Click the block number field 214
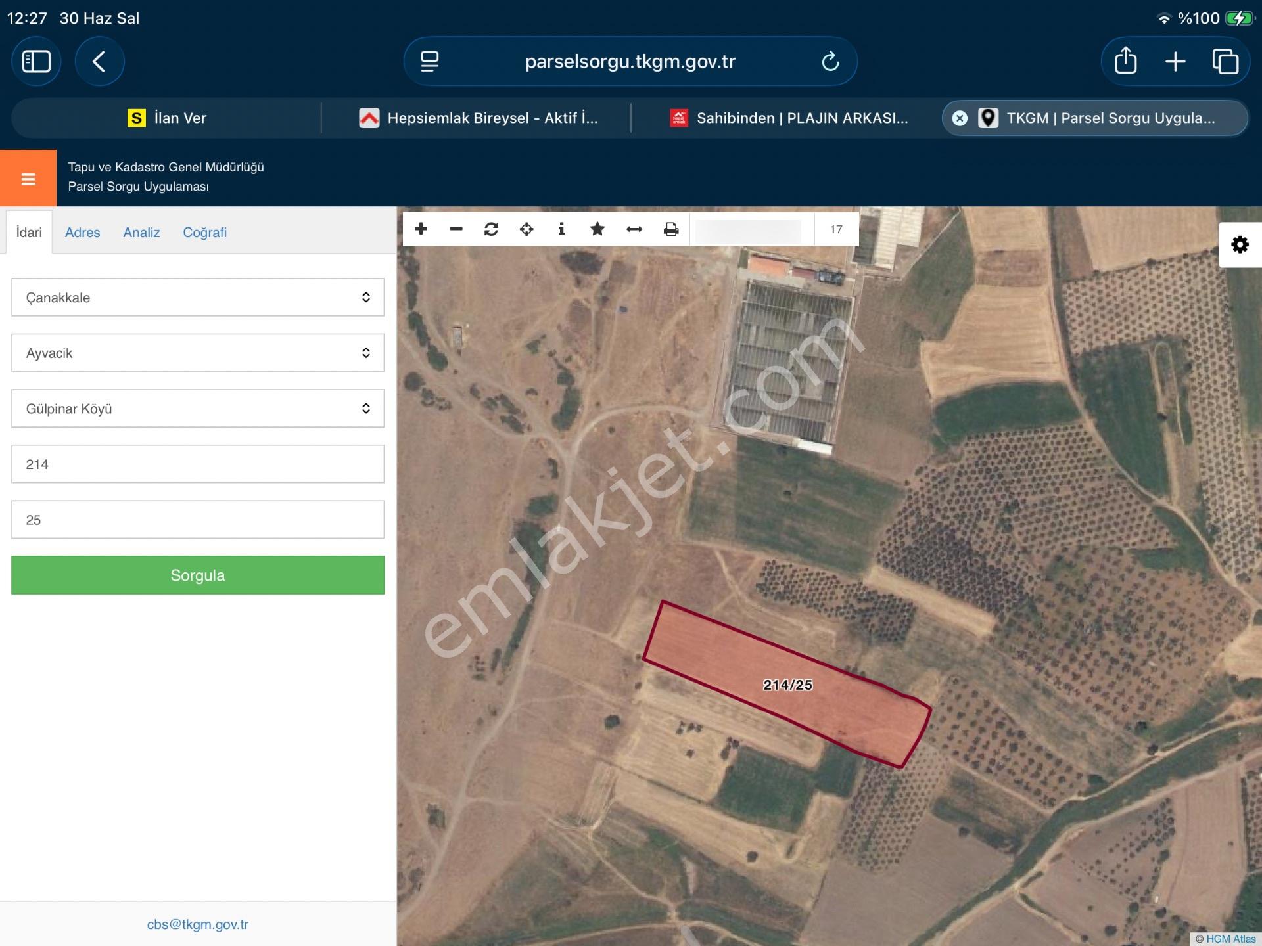The width and height of the screenshot is (1262, 946). pyautogui.click(x=198, y=464)
